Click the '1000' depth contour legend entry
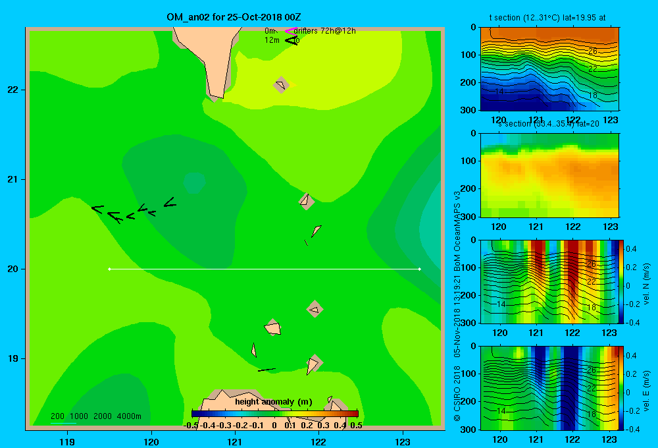 79,416
